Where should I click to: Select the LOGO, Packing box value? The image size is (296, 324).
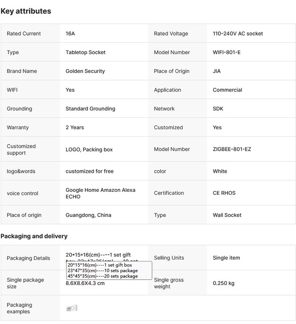89,150
